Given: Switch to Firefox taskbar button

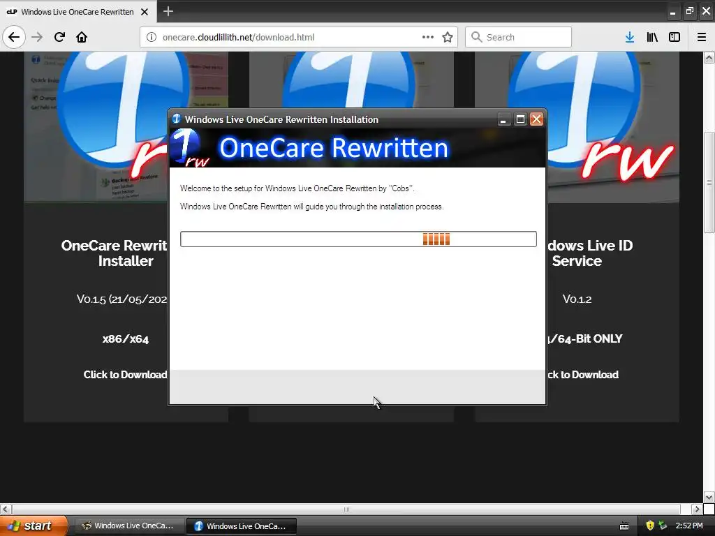Looking at the screenshot, I should [129, 526].
